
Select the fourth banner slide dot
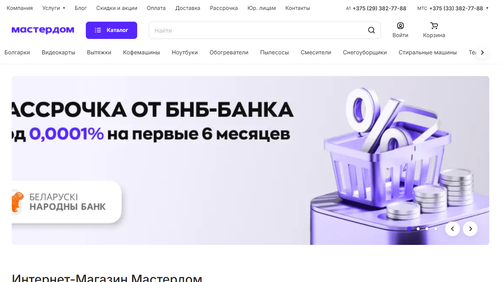pyautogui.click(x=436, y=229)
